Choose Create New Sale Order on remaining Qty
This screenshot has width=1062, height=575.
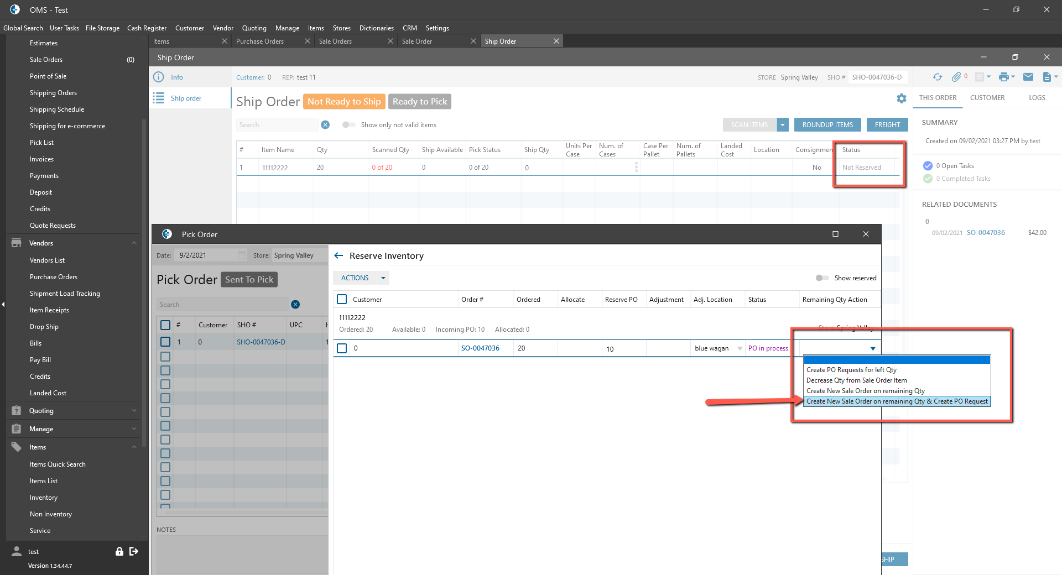(x=897, y=391)
